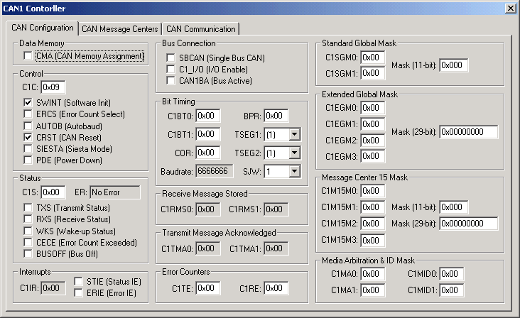520x318 pixels.
Task: Click the C1MA0 field
Action: tap(373, 273)
